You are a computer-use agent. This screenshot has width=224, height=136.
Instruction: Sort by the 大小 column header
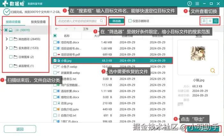[97, 36]
